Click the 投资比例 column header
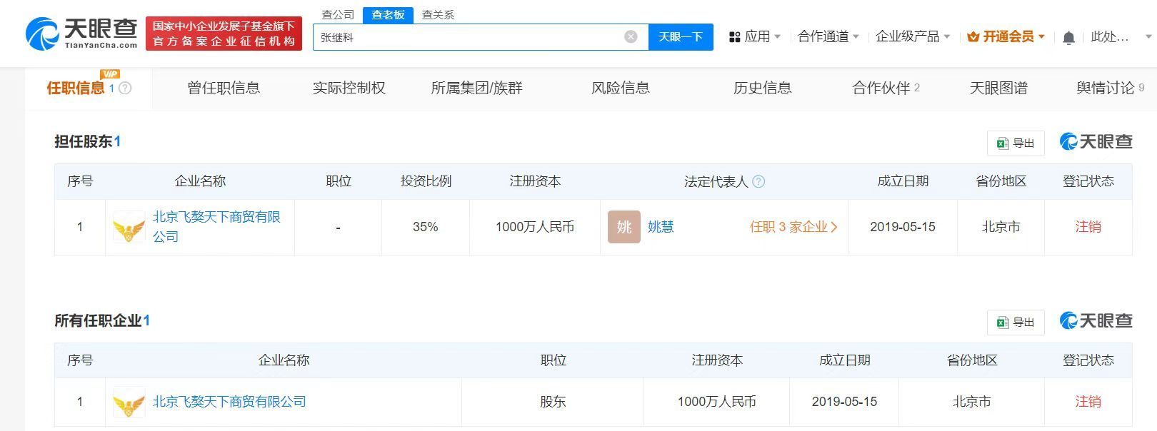 click(x=426, y=181)
